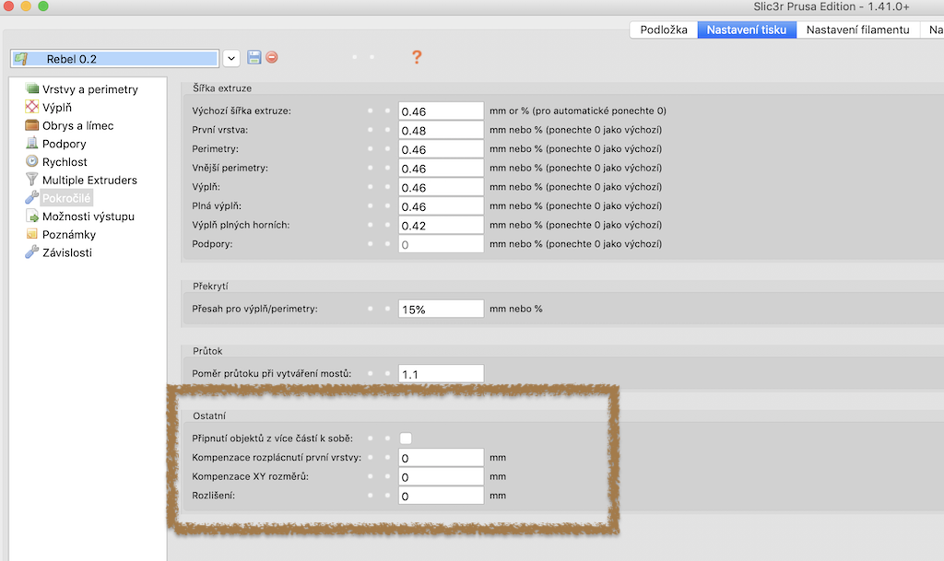The image size is (944, 561).
Task: Switch to the Podložka tab
Action: point(663,29)
